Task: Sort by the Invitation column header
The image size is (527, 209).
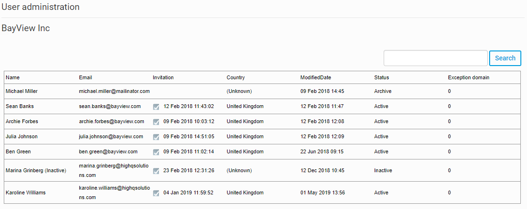Action: click(x=163, y=77)
